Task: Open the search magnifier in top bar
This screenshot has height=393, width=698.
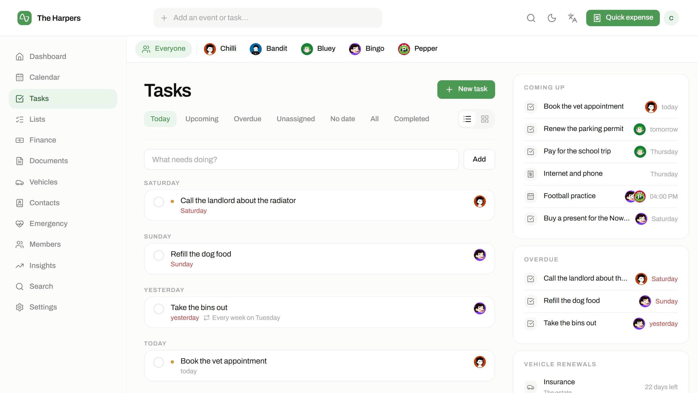Action: point(531,18)
